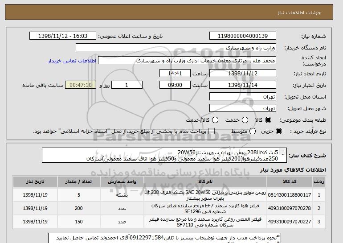The width and height of the screenshot is (343, 243).
Task: Select the خدمت radio button
Action: pos(245,120)
